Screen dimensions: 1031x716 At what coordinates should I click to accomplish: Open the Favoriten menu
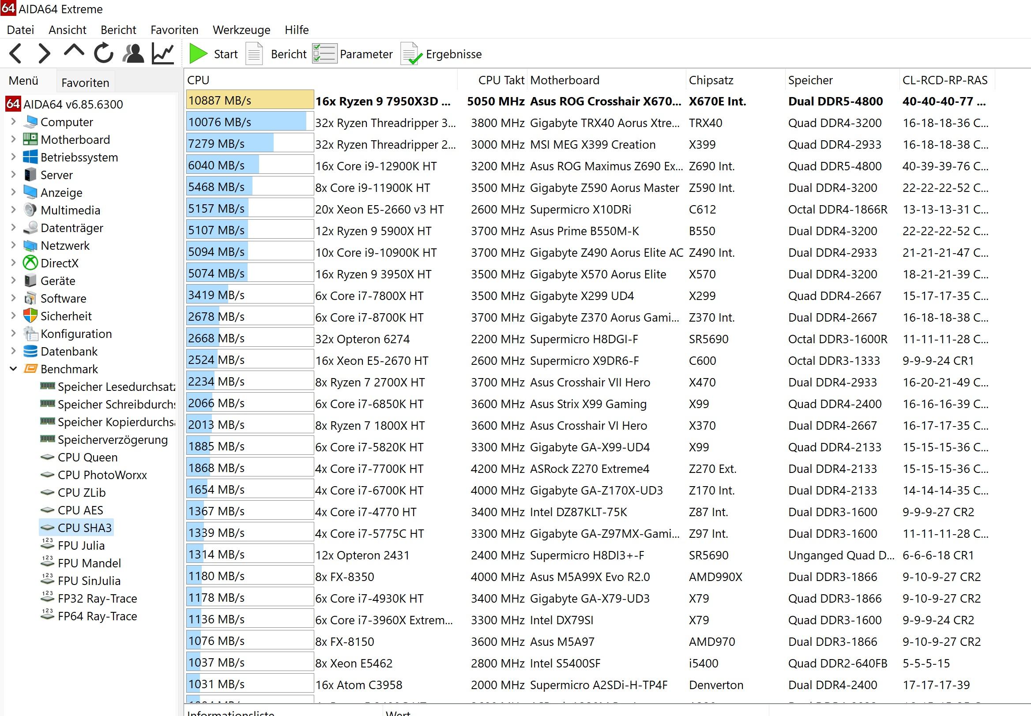[x=174, y=30]
